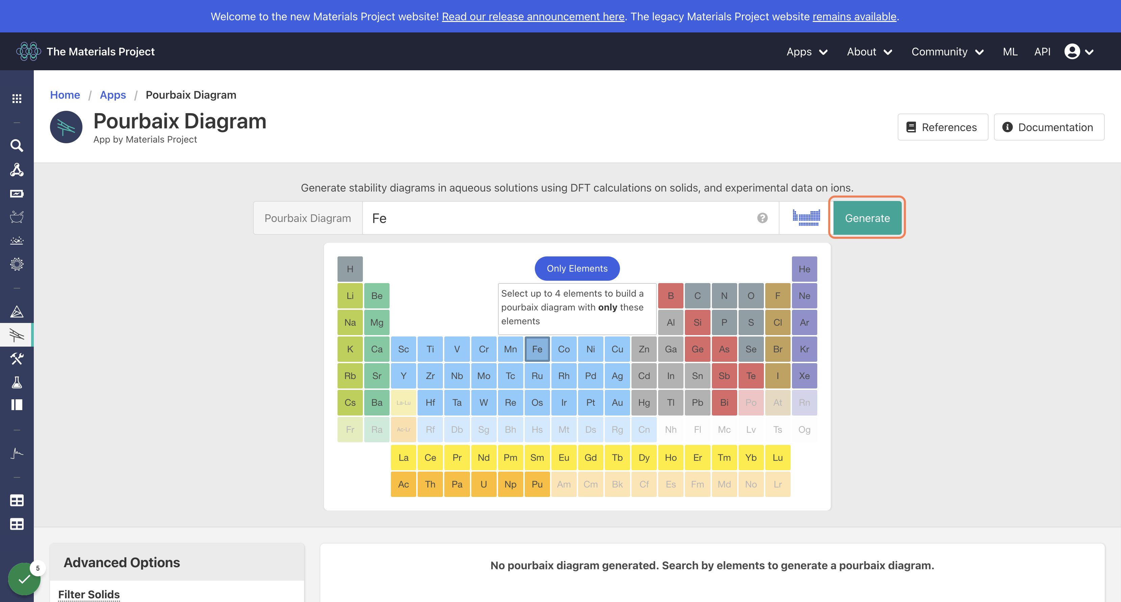The image size is (1121, 602).
Task: Open Materials Explorer search icon in sidebar
Action: tap(17, 145)
